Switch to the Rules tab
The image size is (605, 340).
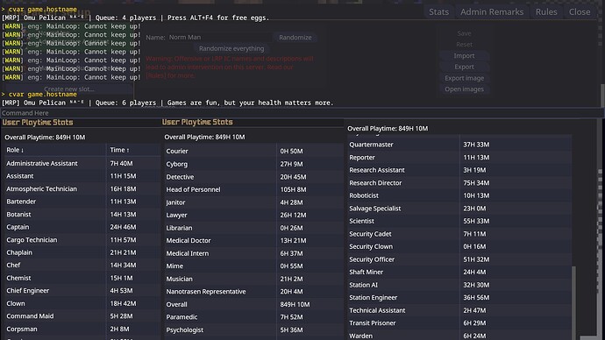pos(546,12)
